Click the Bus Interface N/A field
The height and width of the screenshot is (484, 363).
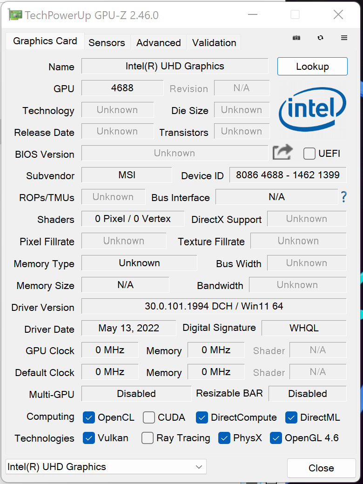pos(276,197)
